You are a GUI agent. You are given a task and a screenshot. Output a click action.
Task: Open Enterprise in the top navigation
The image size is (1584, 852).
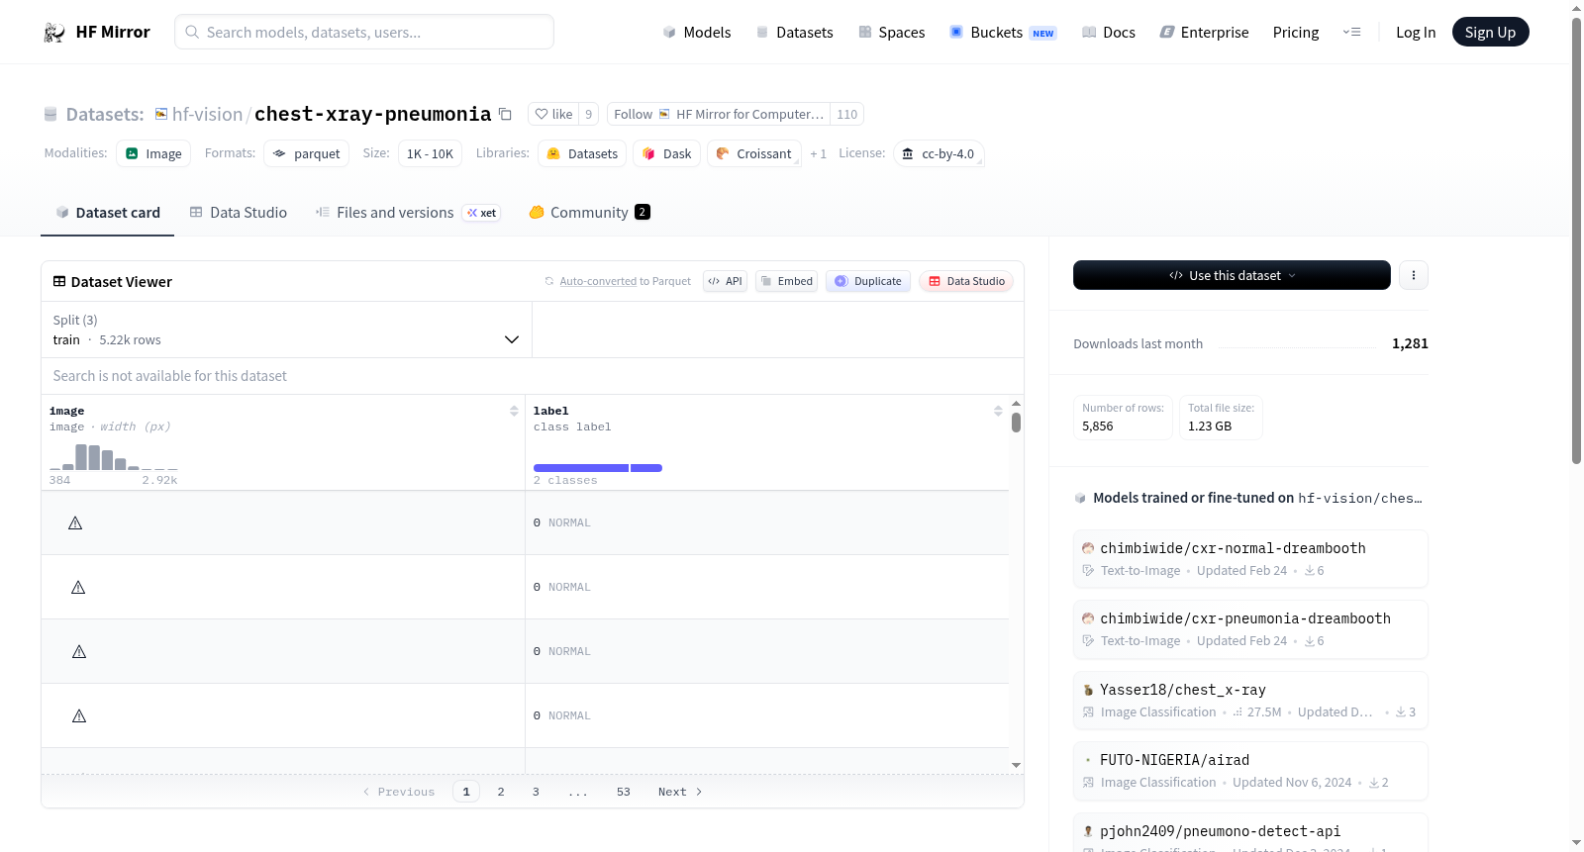tap(1205, 33)
